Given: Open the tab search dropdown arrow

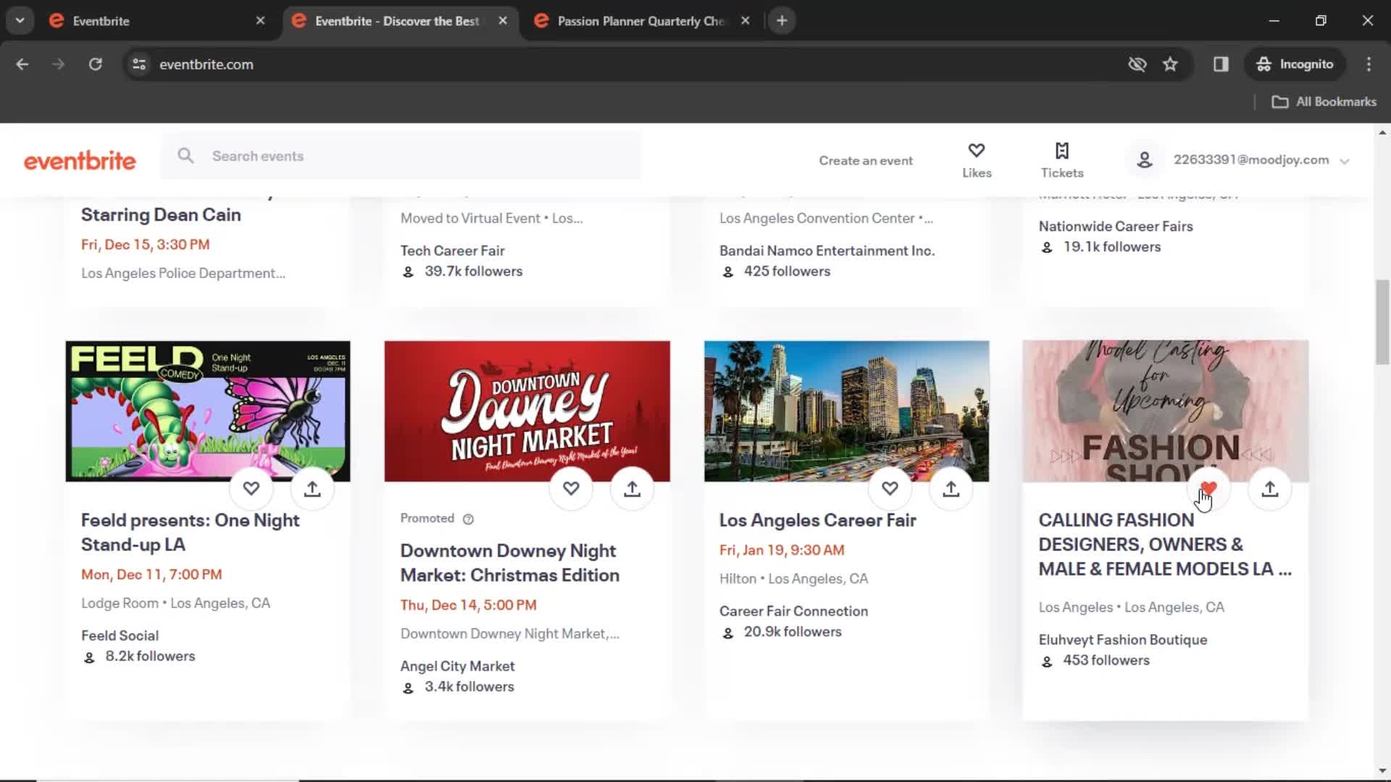Looking at the screenshot, I should tap(20, 21).
